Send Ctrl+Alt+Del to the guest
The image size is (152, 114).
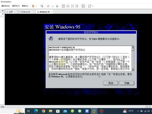click(x=42, y=6)
